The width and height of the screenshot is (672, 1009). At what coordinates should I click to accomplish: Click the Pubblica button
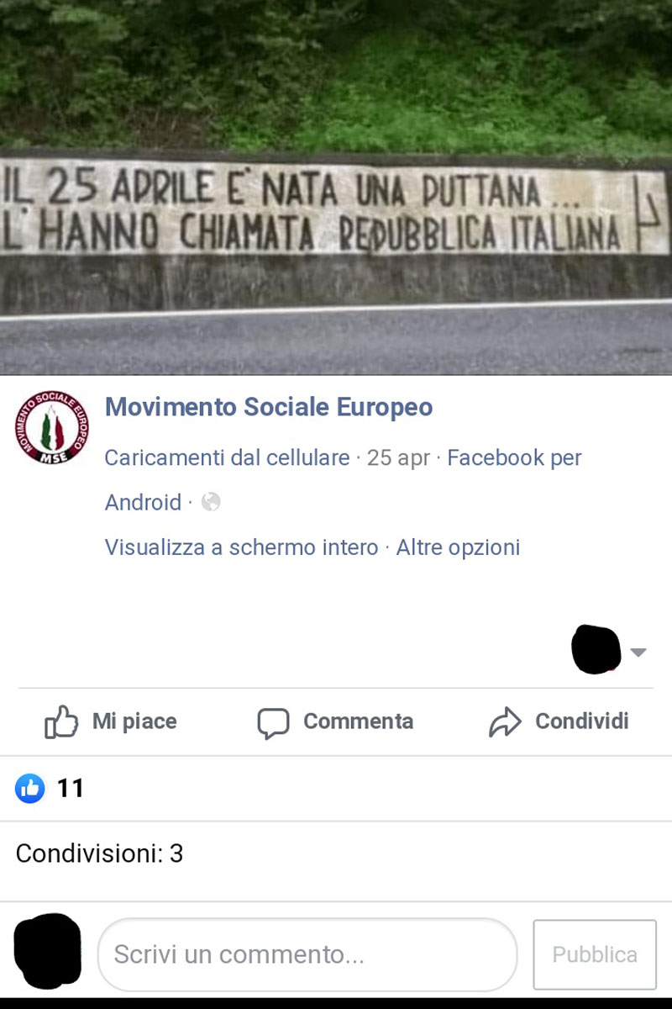pos(595,954)
